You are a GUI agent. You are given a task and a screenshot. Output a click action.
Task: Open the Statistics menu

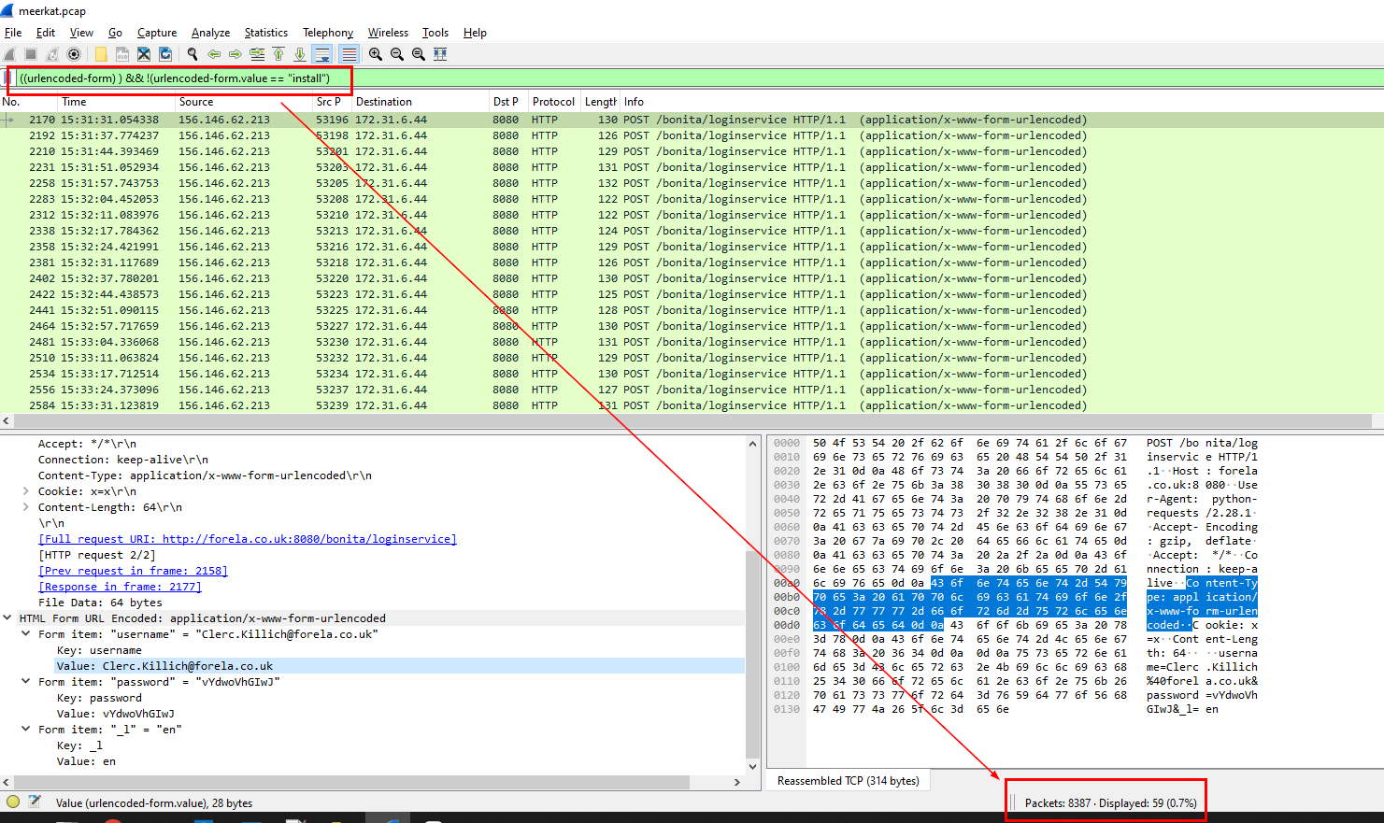coord(265,33)
